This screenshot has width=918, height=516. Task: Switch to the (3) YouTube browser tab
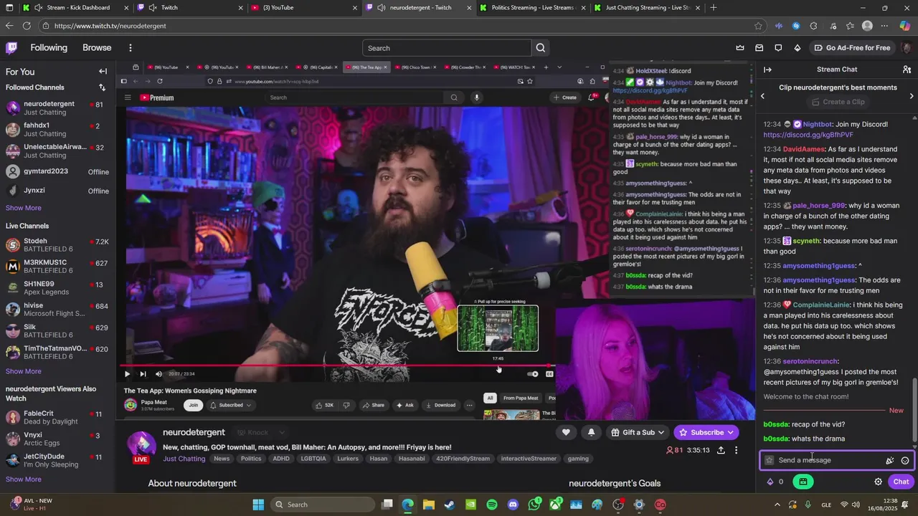point(305,8)
